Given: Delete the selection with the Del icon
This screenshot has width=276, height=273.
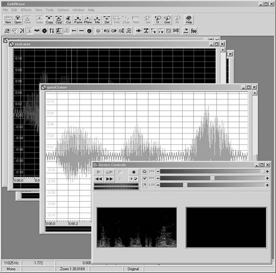Looking at the screenshot, I should pyautogui.click(x=107, y=19).
